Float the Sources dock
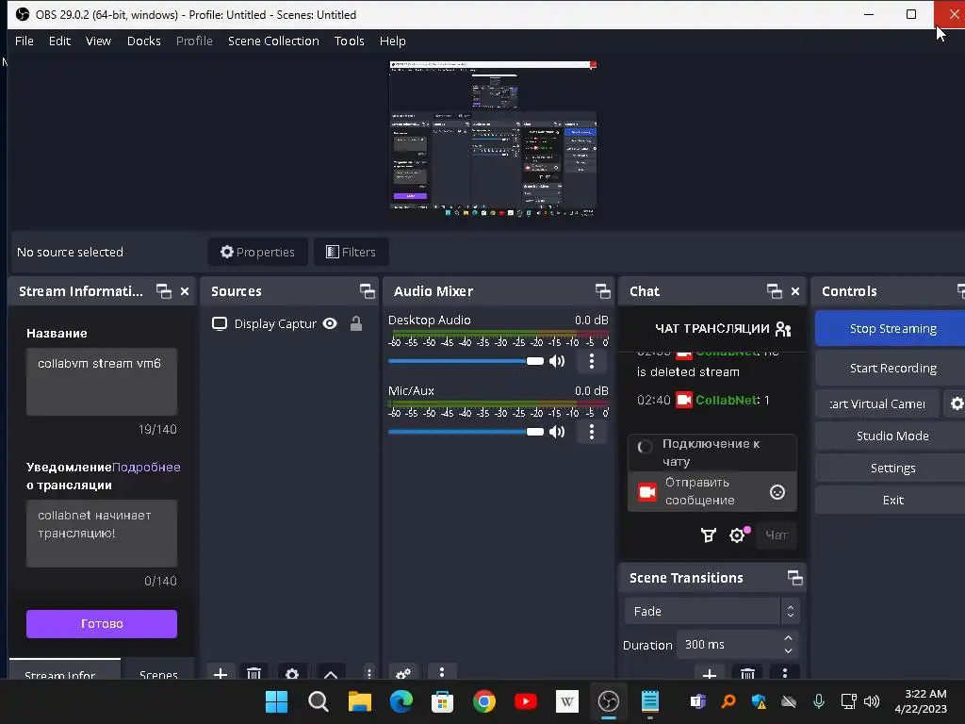 [368, 291]
